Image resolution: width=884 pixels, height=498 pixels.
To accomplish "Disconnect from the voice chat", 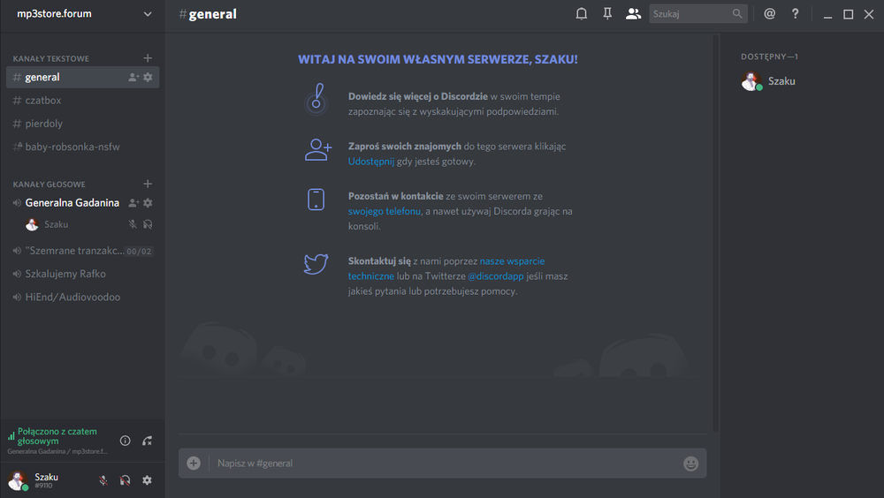I will [x=148, y=441].
